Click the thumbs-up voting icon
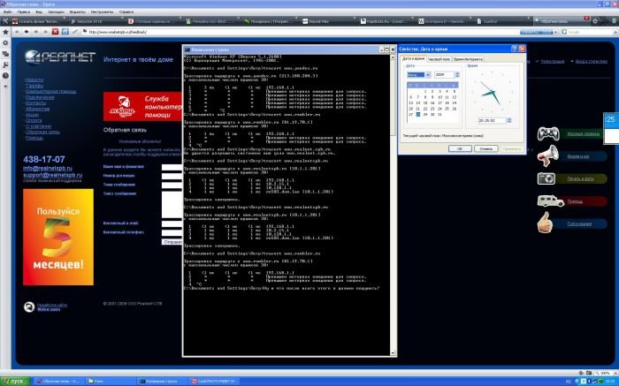Screen dimensions: 619x386 547,223
